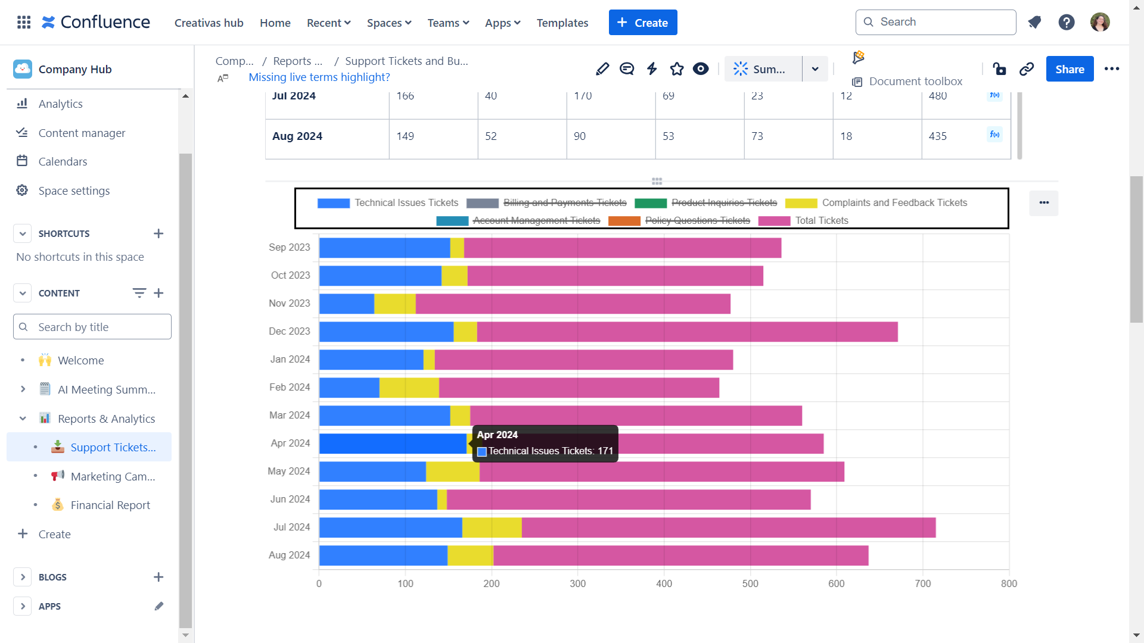Viewport: 1144px width, 643px height.
Task: Open the Templates menu item
Action: pos(562,23)
